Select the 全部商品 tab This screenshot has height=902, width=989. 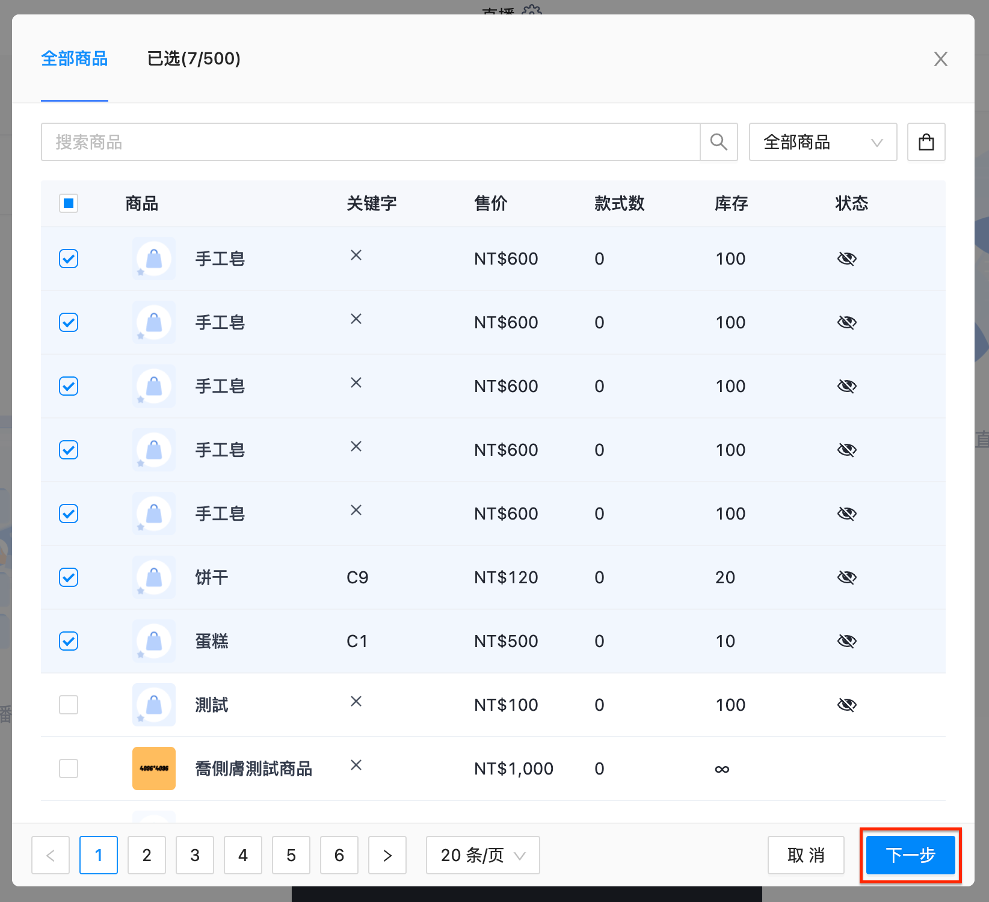point(75,59)
